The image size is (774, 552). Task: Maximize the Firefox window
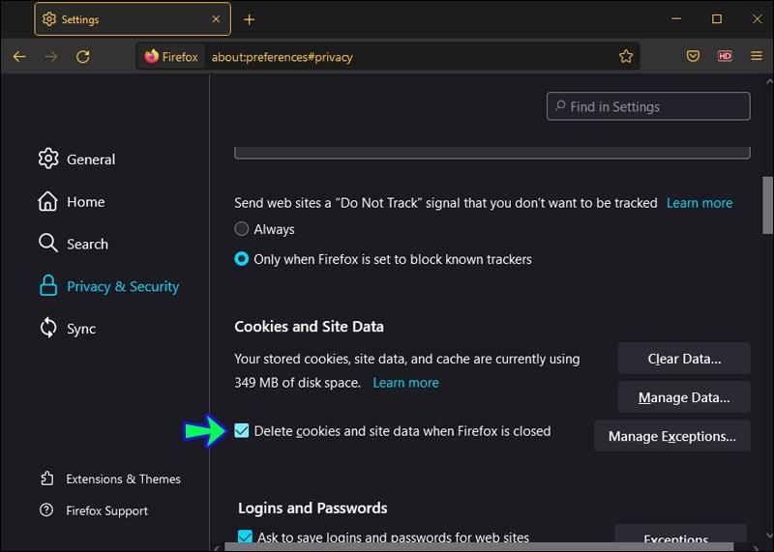pos(717,19)
